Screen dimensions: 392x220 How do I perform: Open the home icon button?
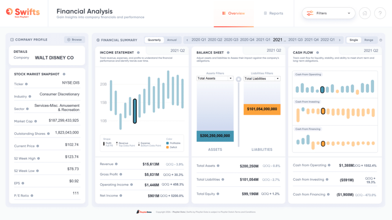pos(365,13)
